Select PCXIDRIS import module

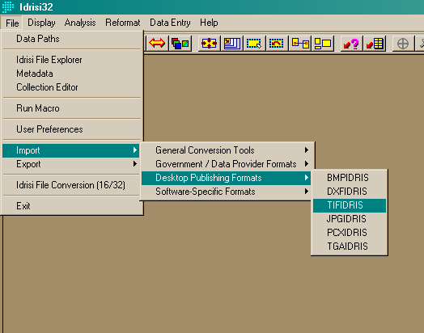350,233
